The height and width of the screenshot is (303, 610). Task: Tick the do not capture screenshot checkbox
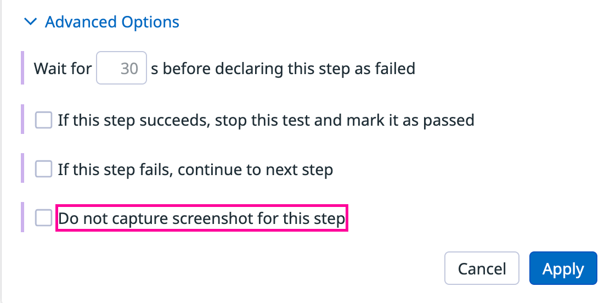click(x=43, y=218)
